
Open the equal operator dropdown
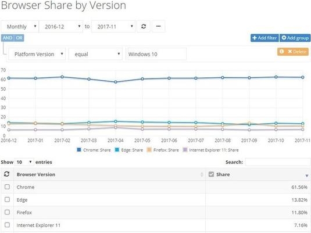[x=95, y=54]
